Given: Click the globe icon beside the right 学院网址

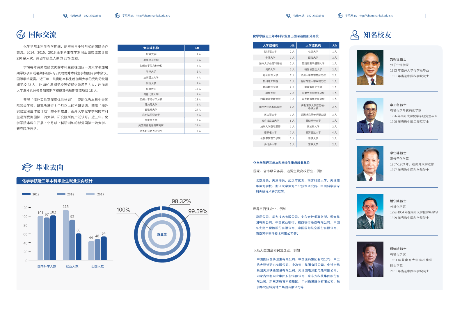Looking at the screenshot, I should coord(340,16).
